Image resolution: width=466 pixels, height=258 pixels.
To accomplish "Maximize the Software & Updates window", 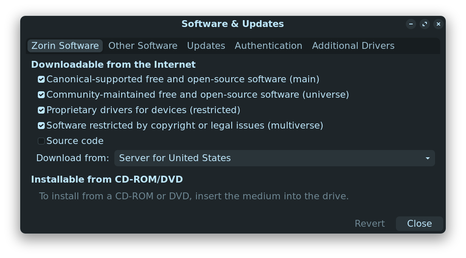I will pos(425,24).
